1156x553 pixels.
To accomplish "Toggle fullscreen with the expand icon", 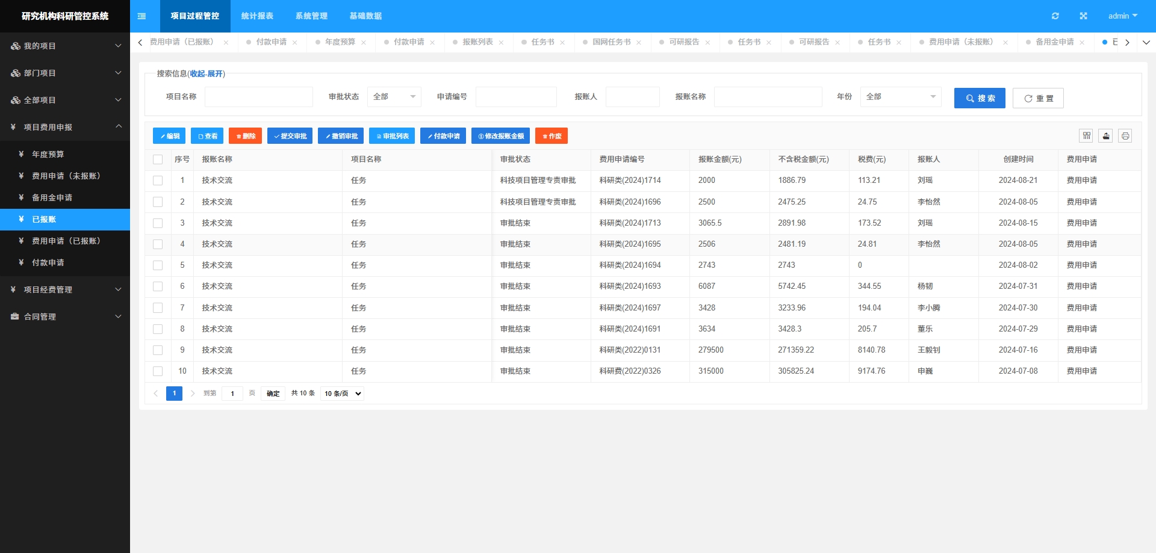I will click(x=1083, y=16).
